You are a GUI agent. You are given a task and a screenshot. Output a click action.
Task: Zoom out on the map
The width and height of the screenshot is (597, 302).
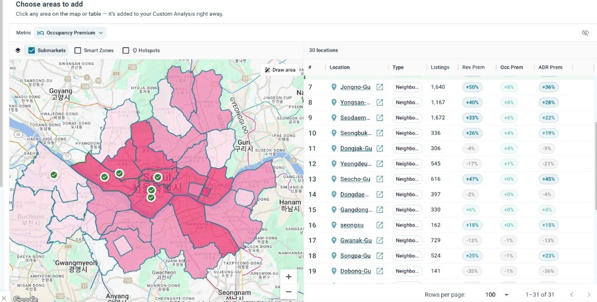289,292
